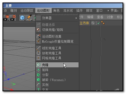The image size is (126, 94).
Task: Click the 破碎 Voronoi icon
Action: 39,80
